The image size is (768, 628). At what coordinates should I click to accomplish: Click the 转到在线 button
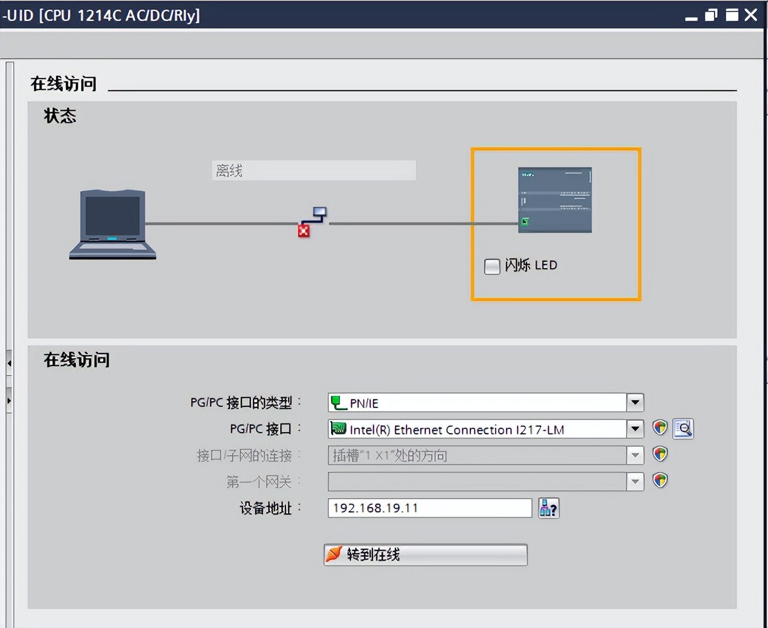tap(425, 554)
